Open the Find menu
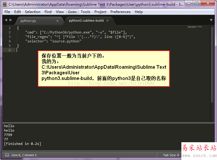The width and height of the screenshot is (217, 160). coord(48,12)
